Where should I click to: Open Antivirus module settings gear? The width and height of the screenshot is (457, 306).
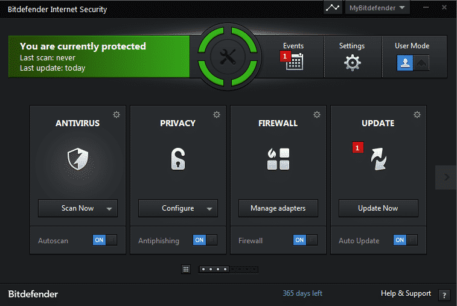click(117, 115)
